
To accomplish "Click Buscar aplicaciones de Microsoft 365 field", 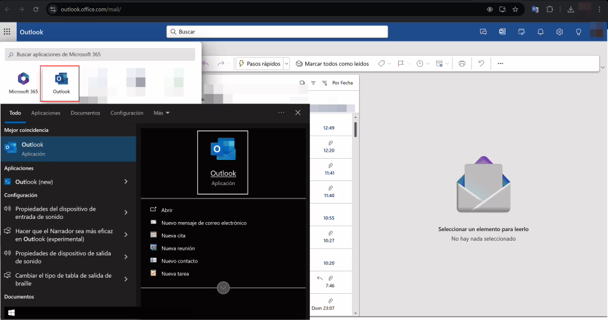I will pos(100,54).
